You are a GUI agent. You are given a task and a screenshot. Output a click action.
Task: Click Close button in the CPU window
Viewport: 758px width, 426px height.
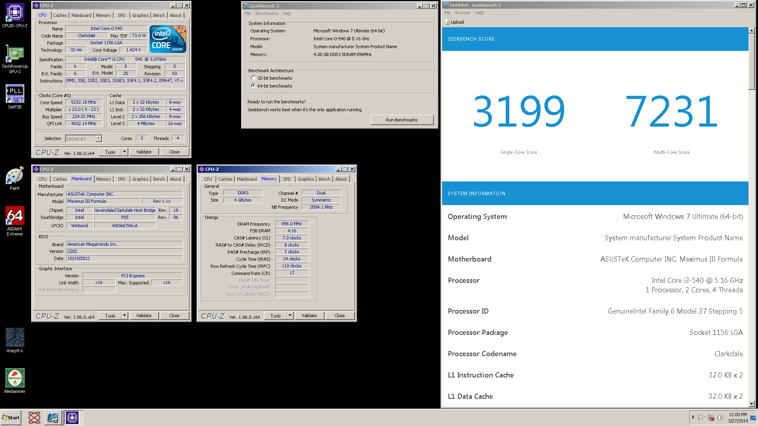(x=174, y=152)
